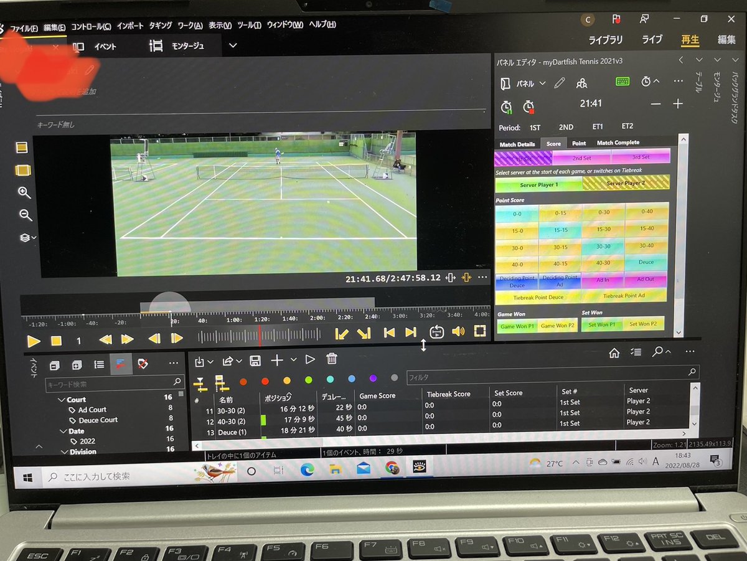Click the 30-30 point score button
This screenshot has height=561, width=747.
[x=603, y=245]
